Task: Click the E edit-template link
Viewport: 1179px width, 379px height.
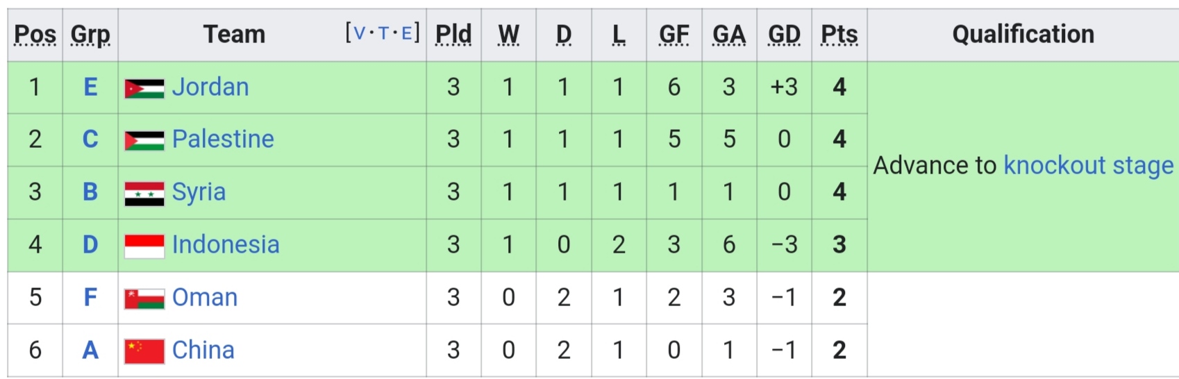Action: pyautogui.click(x=407, y=33)
